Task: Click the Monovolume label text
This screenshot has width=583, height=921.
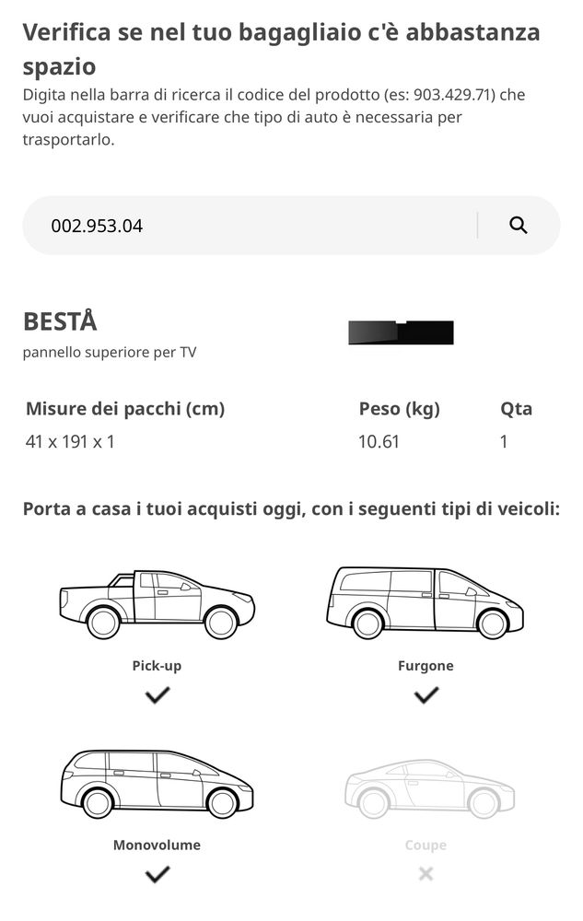Action: click(x=157, y=845)
